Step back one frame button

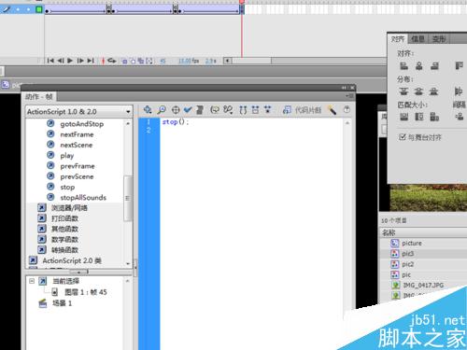coord(61,61)
